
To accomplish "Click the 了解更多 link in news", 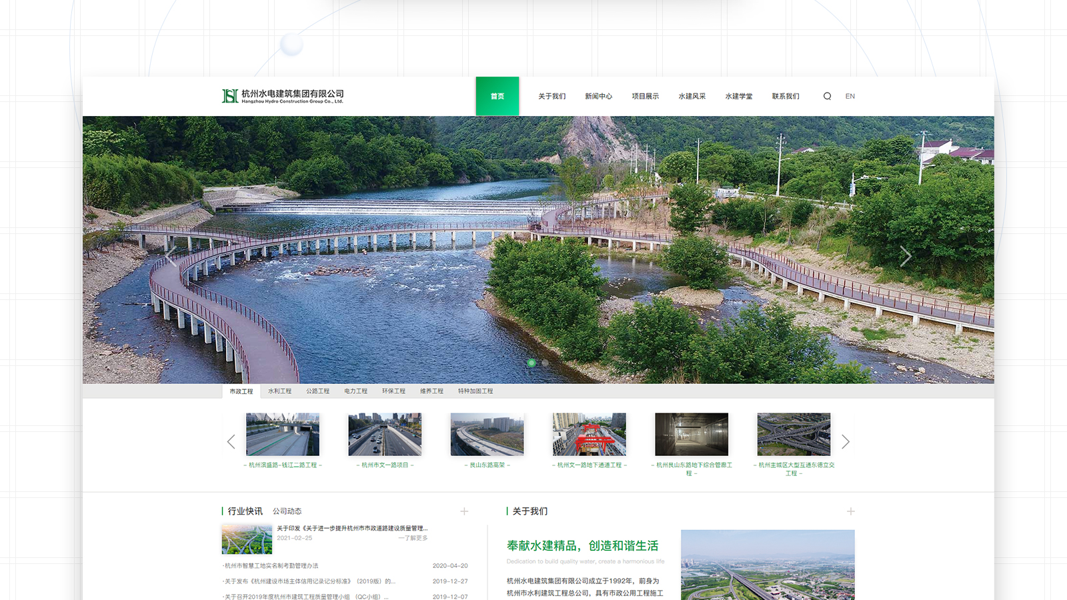I will pos(413,538).
